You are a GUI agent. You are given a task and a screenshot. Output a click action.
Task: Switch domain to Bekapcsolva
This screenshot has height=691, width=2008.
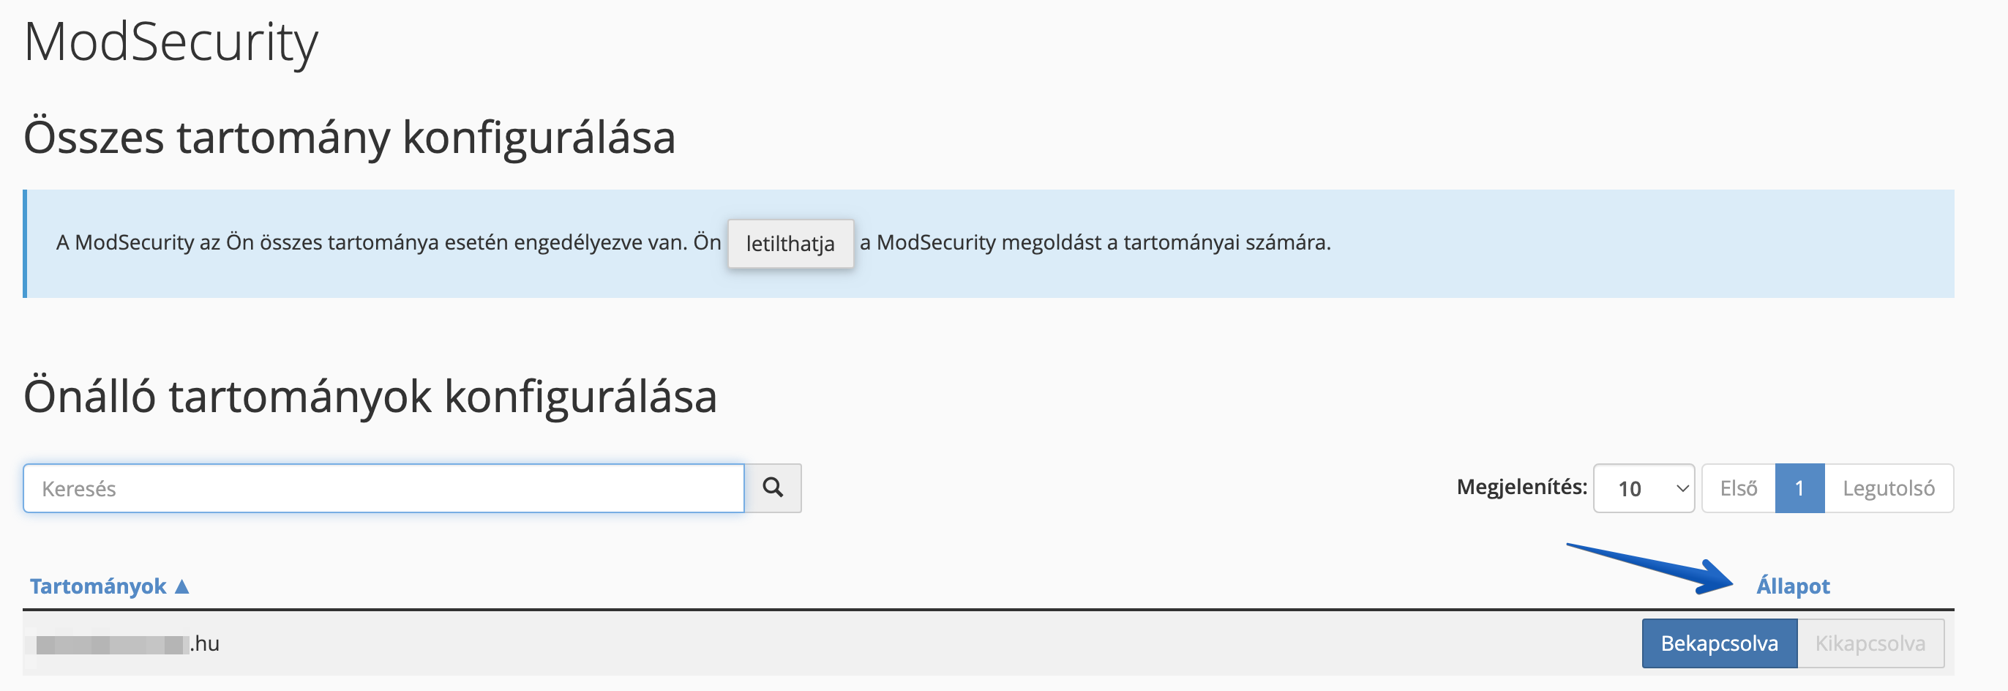point(1719,643)
